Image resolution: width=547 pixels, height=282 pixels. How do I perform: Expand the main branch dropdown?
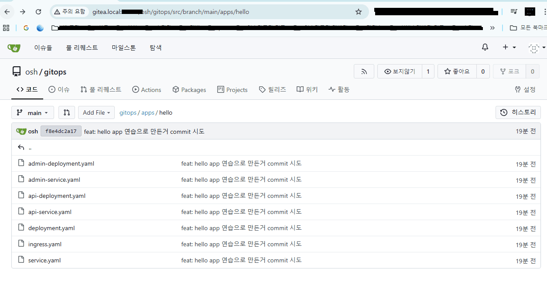33,112
